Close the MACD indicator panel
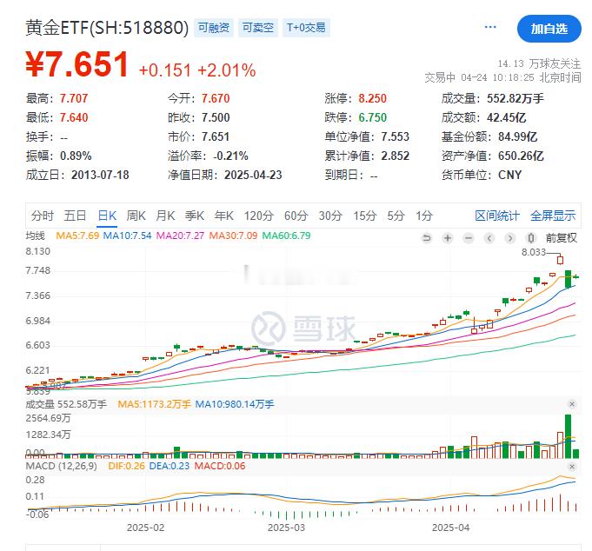 572,467
